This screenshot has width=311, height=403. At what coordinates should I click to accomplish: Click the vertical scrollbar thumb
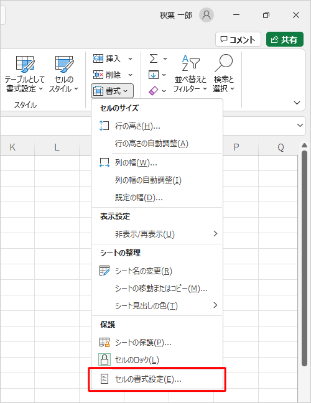point(304,258)
